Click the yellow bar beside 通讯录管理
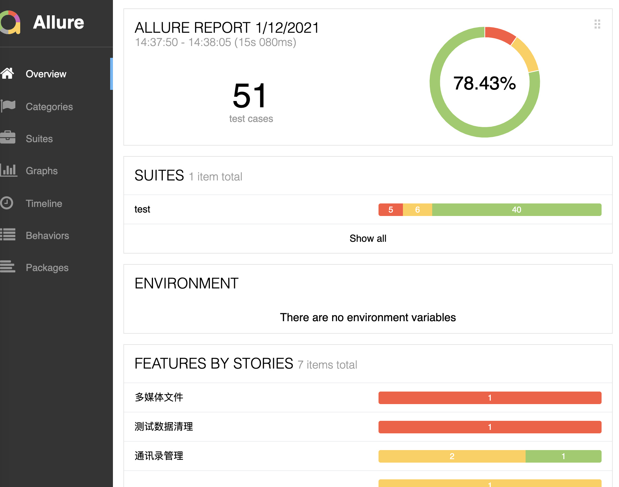 click(x=452, y=456)
